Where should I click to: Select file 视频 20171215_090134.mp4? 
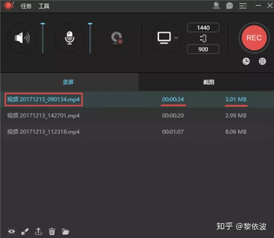[x=43, y=99]
